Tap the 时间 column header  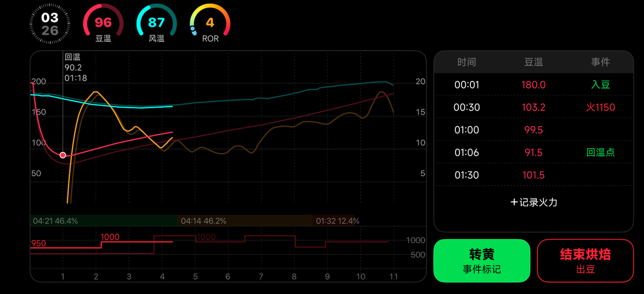pos(467,62)
